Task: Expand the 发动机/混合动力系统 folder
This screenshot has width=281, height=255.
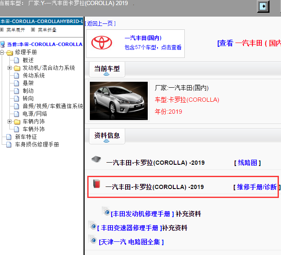Action: click(9, 68)
